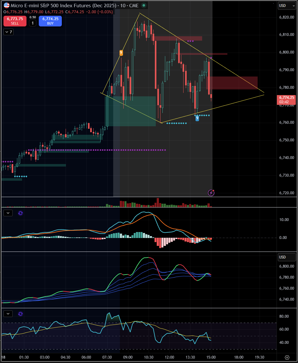The image size is (298, 363).
Task: Select the large red supply zone rectangle
Action: 232,83
